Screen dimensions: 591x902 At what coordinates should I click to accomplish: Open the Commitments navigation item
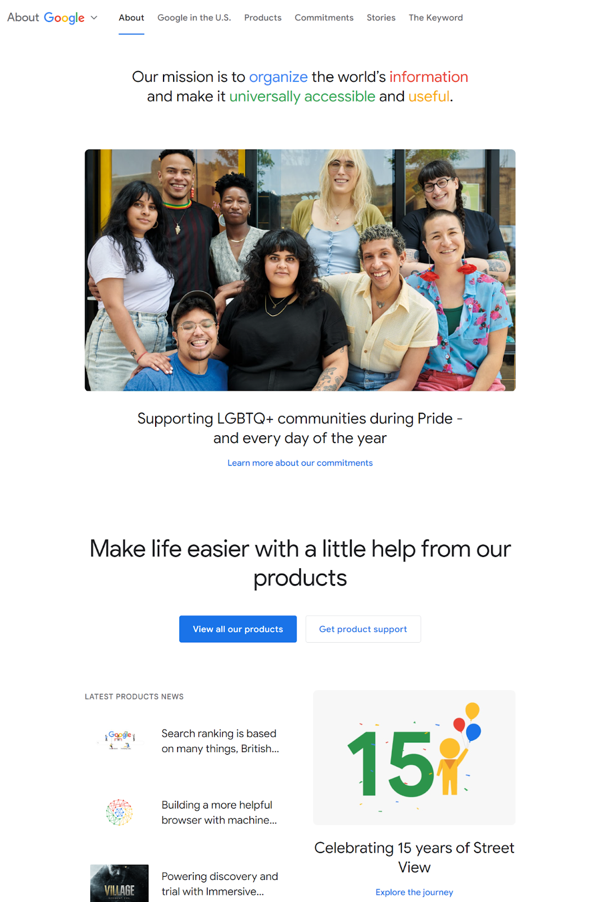(324, 17)
